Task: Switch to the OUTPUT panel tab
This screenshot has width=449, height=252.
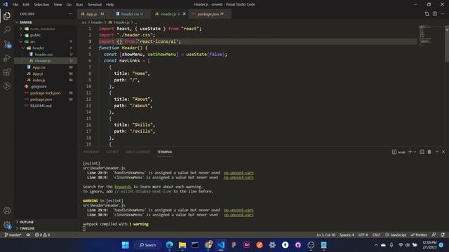Action: (x=112, y=152)
